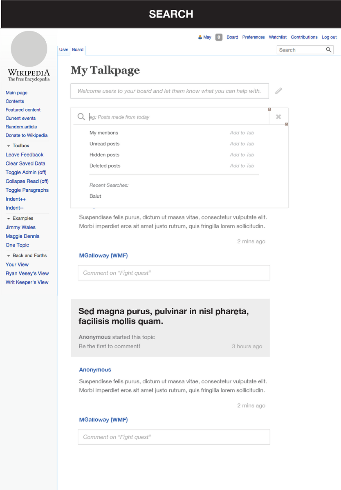Toggle Admin (off) in the toolbox
The height and width of the screenshot is (490, 341).
pos(26,172)
